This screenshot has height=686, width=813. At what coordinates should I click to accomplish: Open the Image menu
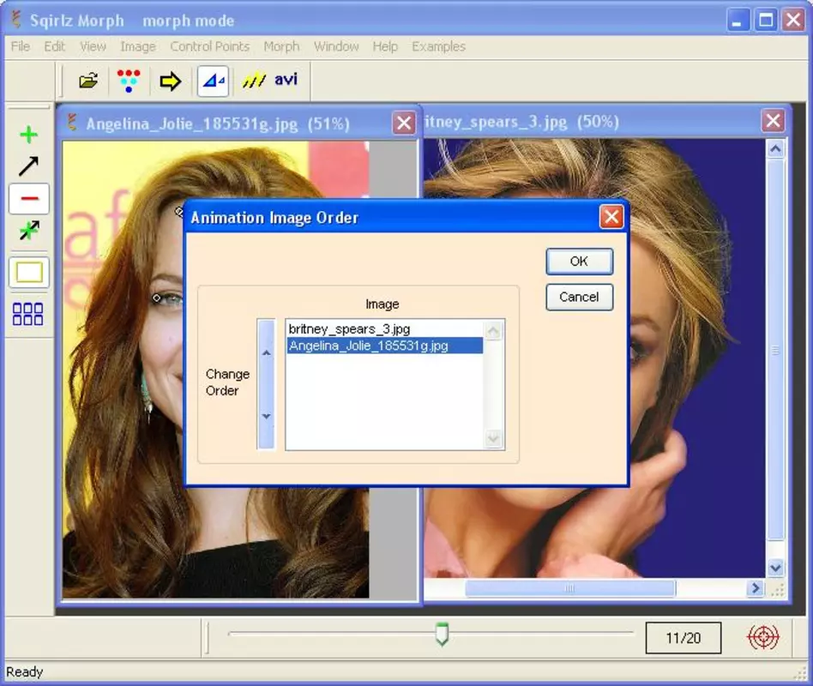[x=138, y=46]
